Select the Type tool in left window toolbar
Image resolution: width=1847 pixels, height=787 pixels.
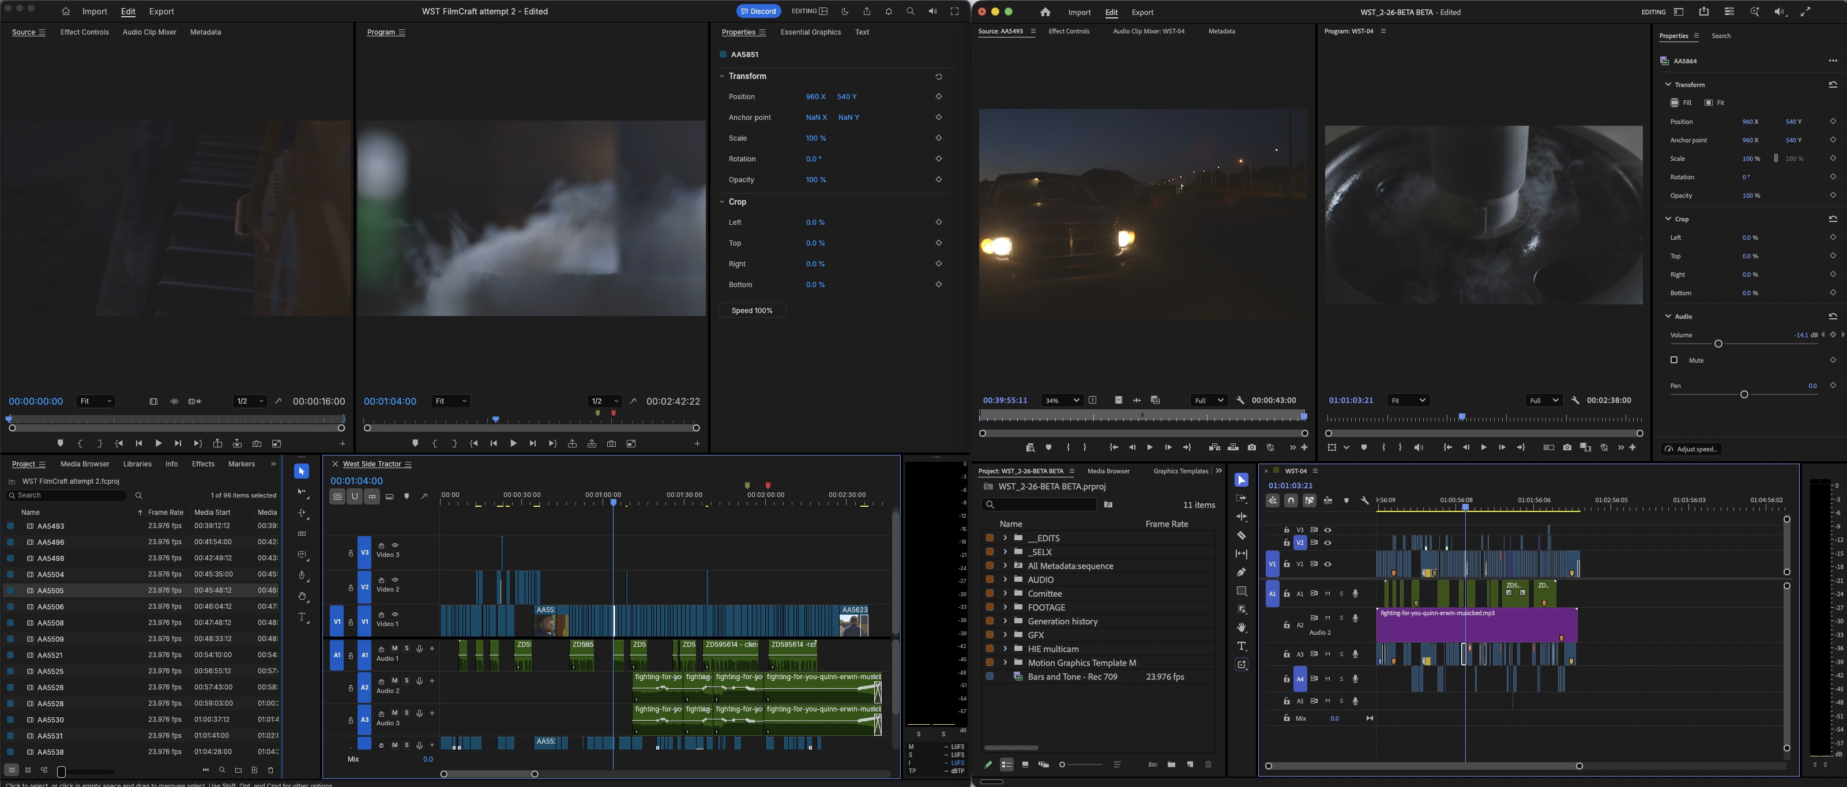pyautogui.click(x=302, y=617)
